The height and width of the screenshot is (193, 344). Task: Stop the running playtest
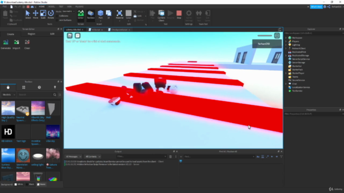click(x=179, y=14)
